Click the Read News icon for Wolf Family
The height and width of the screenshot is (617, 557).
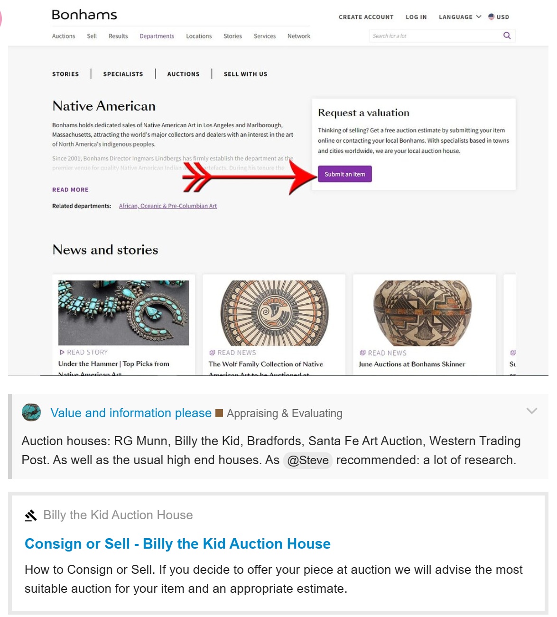(x=212, y=353)
